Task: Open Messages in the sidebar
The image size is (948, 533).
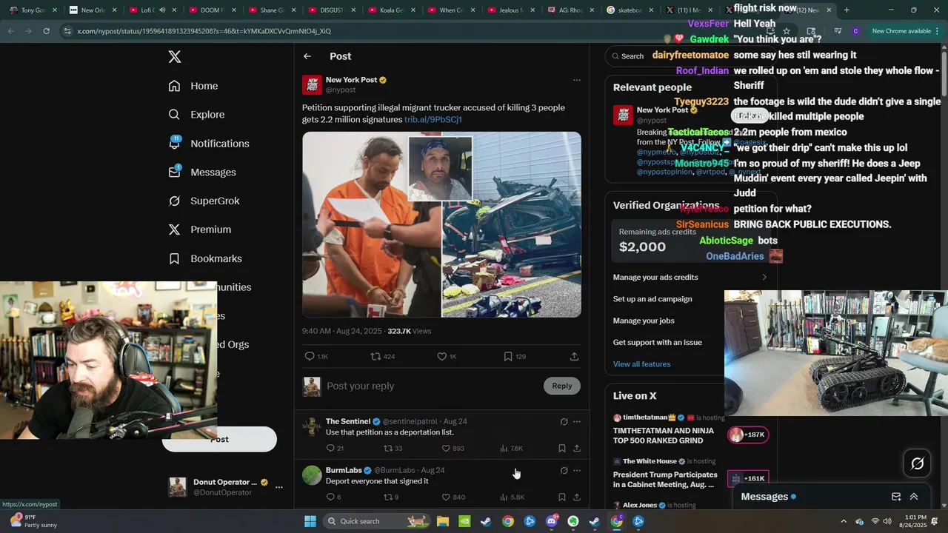Action: coord(202,172)
